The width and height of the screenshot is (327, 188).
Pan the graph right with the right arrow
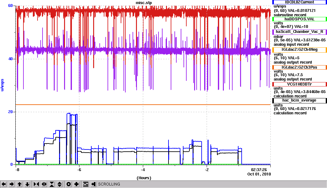[x=12, y=184]
